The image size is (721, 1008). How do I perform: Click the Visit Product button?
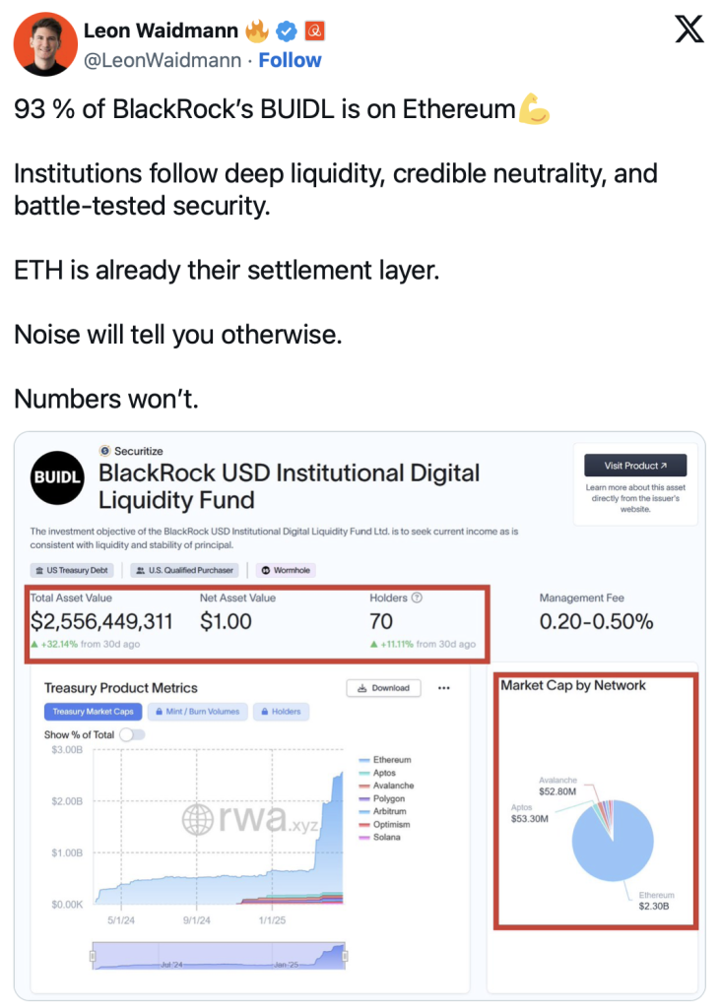635,466
